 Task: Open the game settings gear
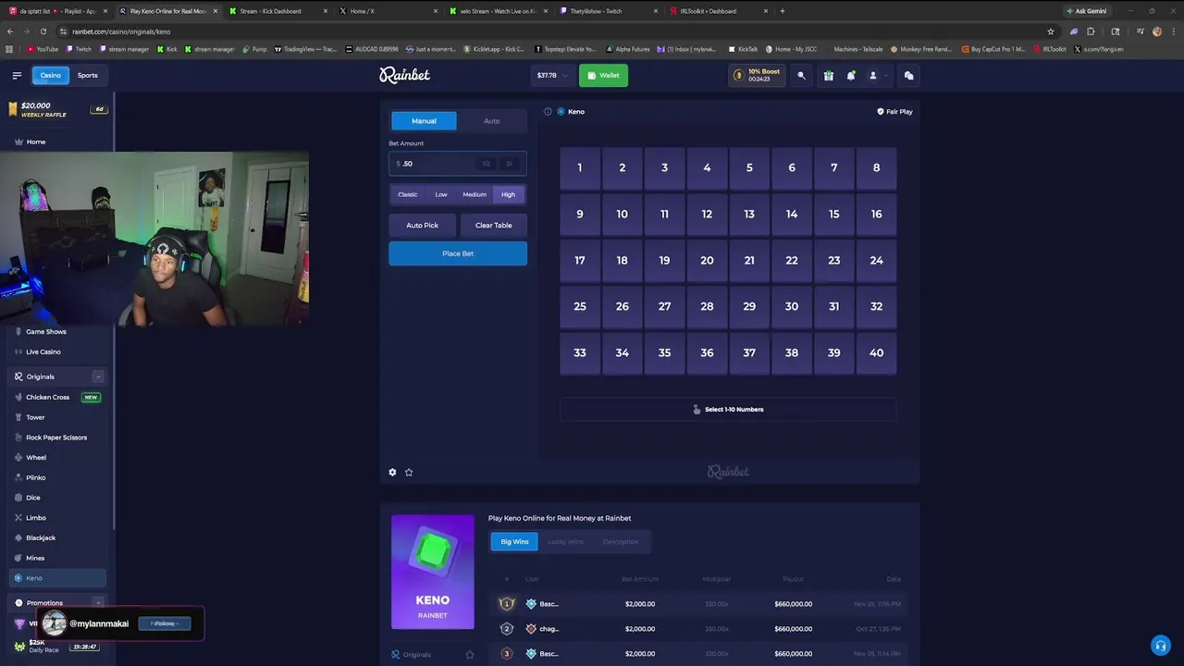click(x=392, y=472)
